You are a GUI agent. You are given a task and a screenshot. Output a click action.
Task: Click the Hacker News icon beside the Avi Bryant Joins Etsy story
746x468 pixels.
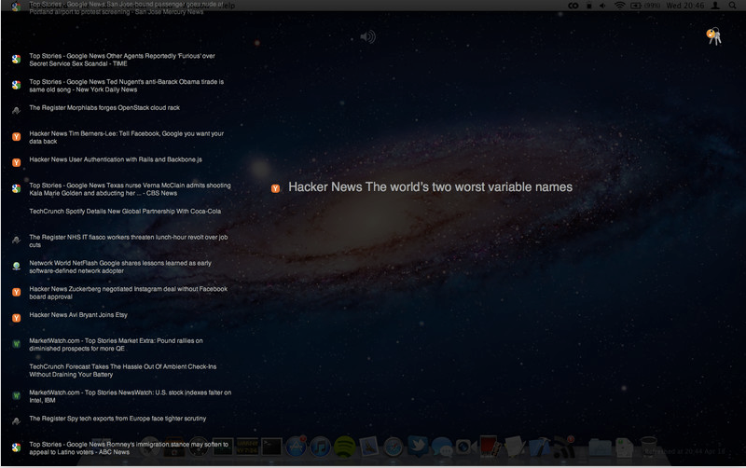[x=16, y=318]
